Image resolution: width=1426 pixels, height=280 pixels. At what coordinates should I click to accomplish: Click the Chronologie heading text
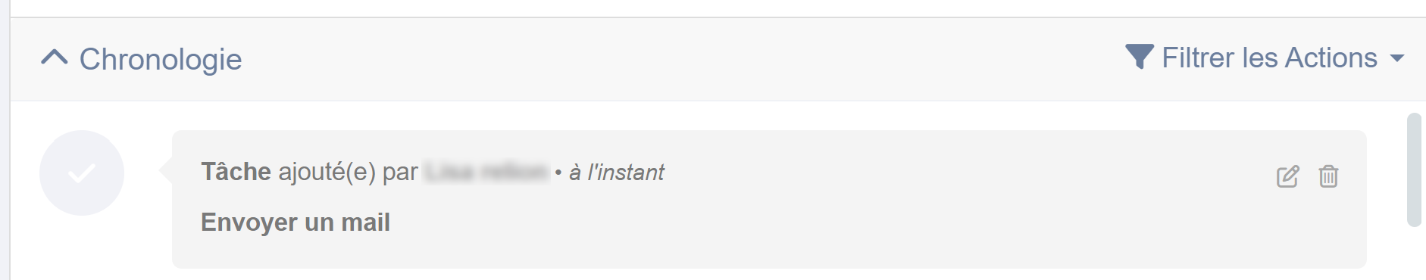pos(161,59)
